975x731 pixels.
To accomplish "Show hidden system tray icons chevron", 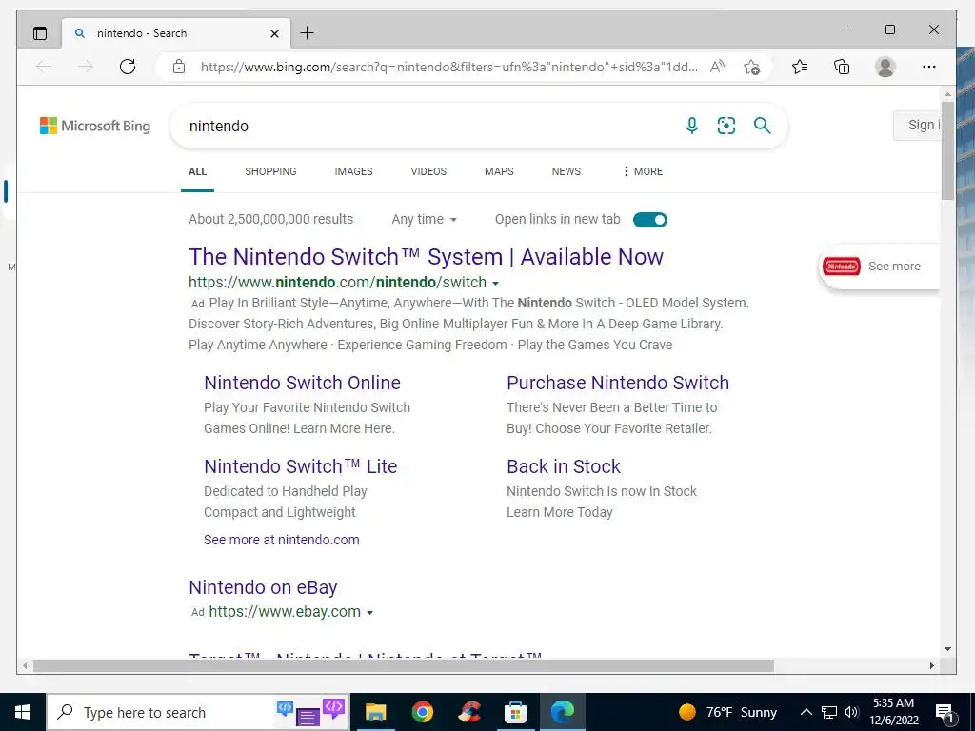I will [806, 712].
